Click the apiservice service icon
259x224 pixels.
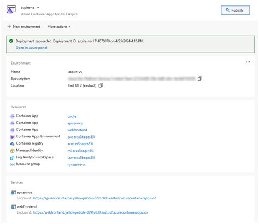(x=14, y=192)
